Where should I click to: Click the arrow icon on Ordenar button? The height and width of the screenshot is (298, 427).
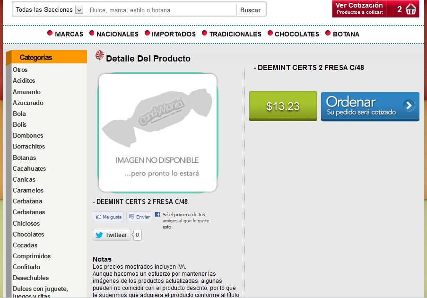click(409, 105)
